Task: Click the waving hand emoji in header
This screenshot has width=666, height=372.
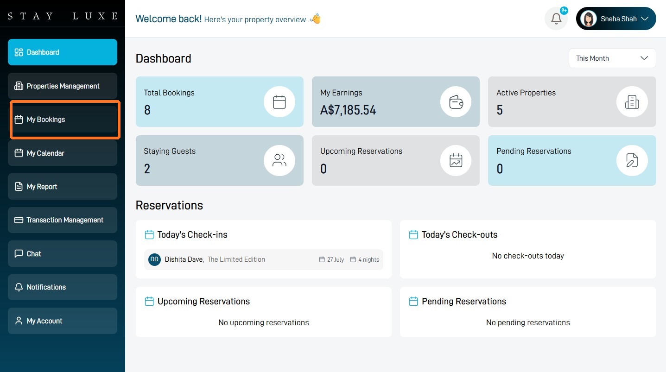Action: pyautogui.click(x=315, y=19)
